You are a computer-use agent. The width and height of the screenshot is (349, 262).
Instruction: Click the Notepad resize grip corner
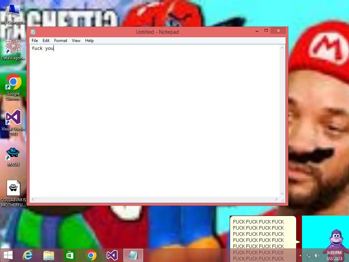(283, 200)
